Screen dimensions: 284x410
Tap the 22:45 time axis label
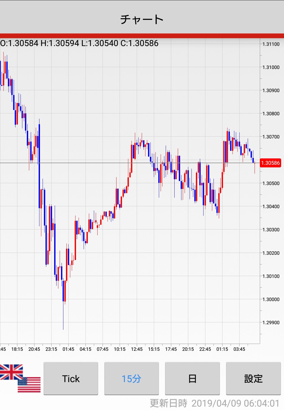[x=205, y=349]
